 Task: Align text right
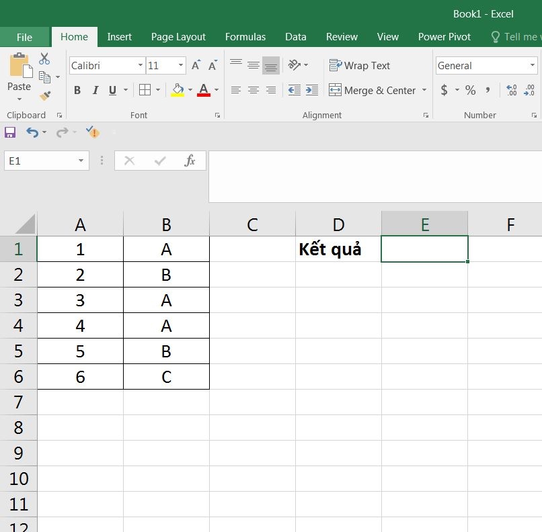pyautogui.click(x=271, y=90)
